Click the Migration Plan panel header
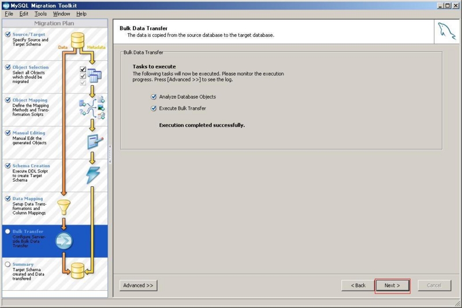 (x=55, y=23)
